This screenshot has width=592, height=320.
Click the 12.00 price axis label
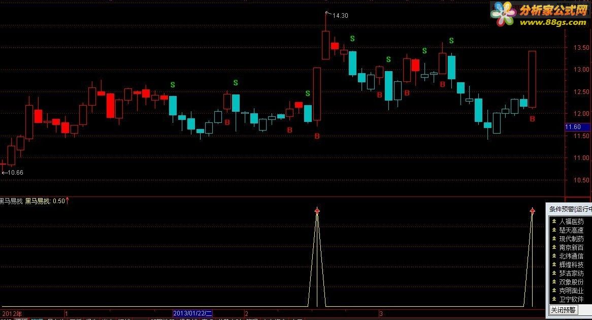[x=581, y=114]
